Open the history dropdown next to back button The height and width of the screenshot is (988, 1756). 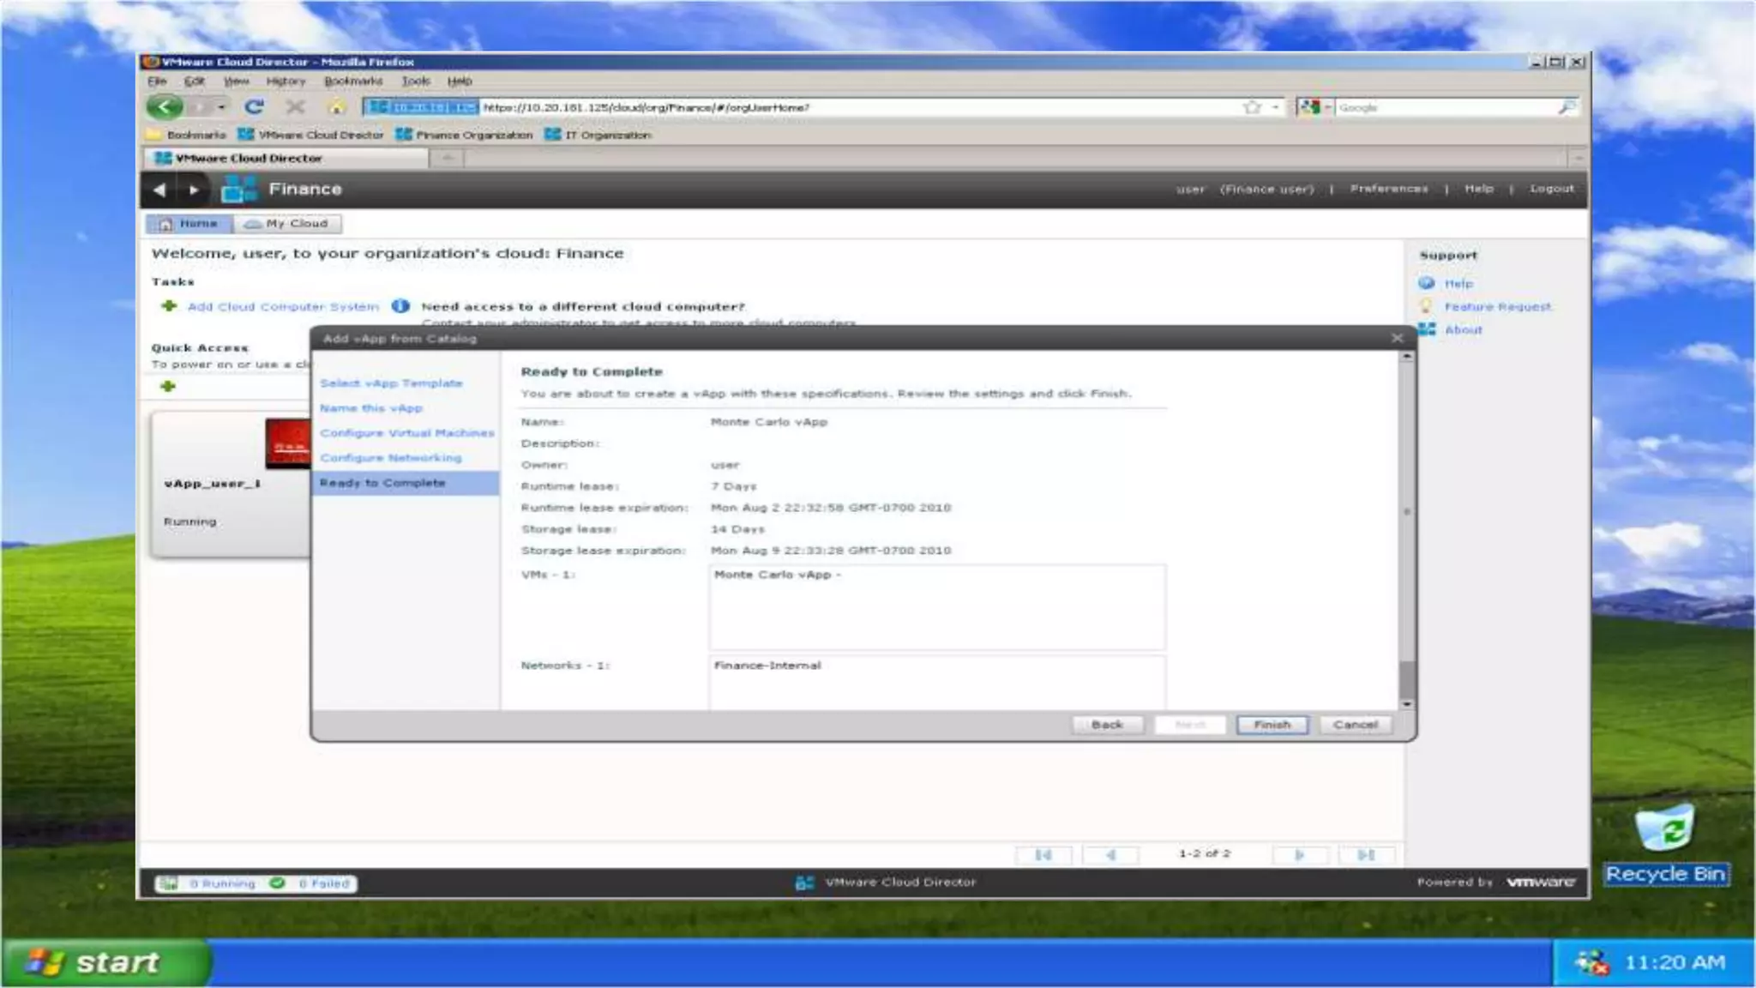pos(221,107)
